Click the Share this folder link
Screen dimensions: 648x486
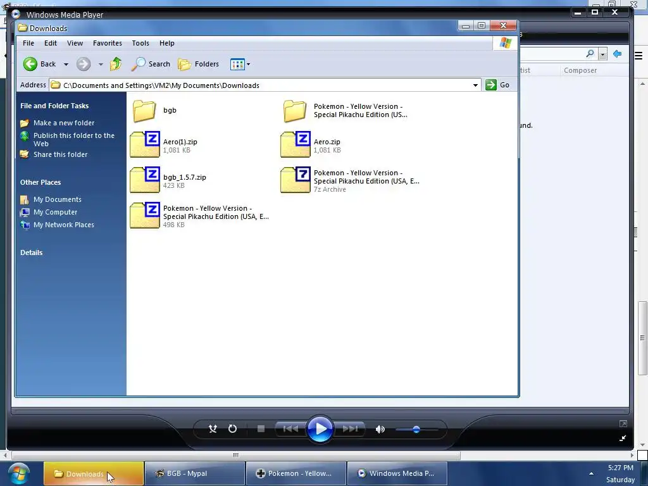point(60,154)
